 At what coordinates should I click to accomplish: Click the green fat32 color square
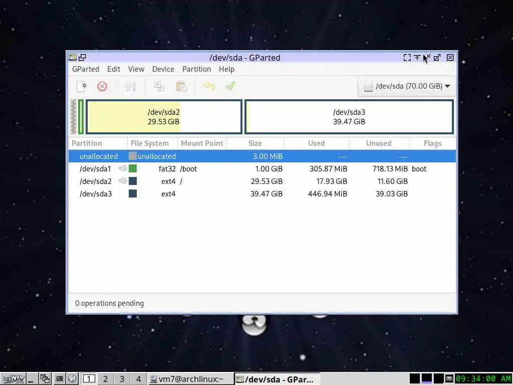click(x=132, y=168)
